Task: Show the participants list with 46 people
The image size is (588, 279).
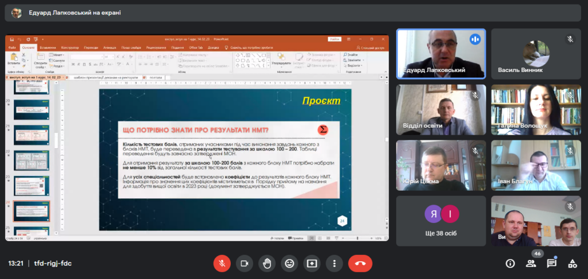Action: coord(531,264)
